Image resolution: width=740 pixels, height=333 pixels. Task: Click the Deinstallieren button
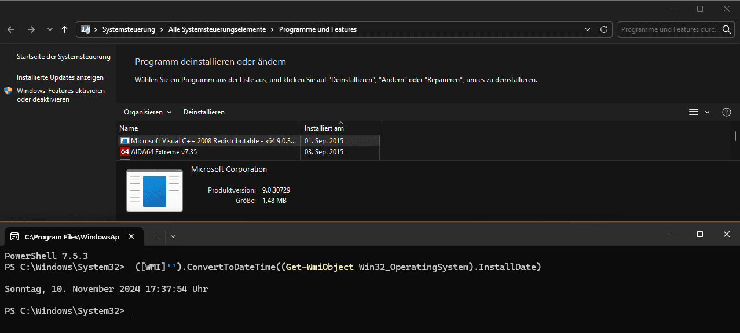(x=204, y=112)
